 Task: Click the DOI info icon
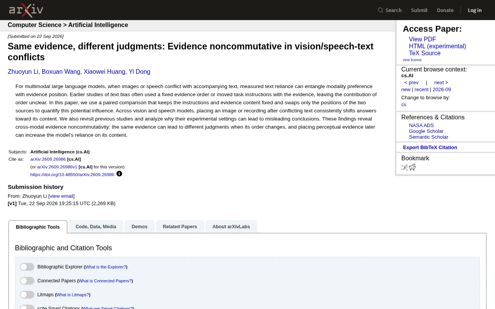click(x=119, y=174)
